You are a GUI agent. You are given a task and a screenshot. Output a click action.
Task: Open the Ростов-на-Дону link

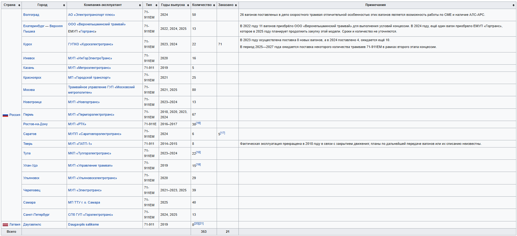pyautogui.click(x=36, y=124)
